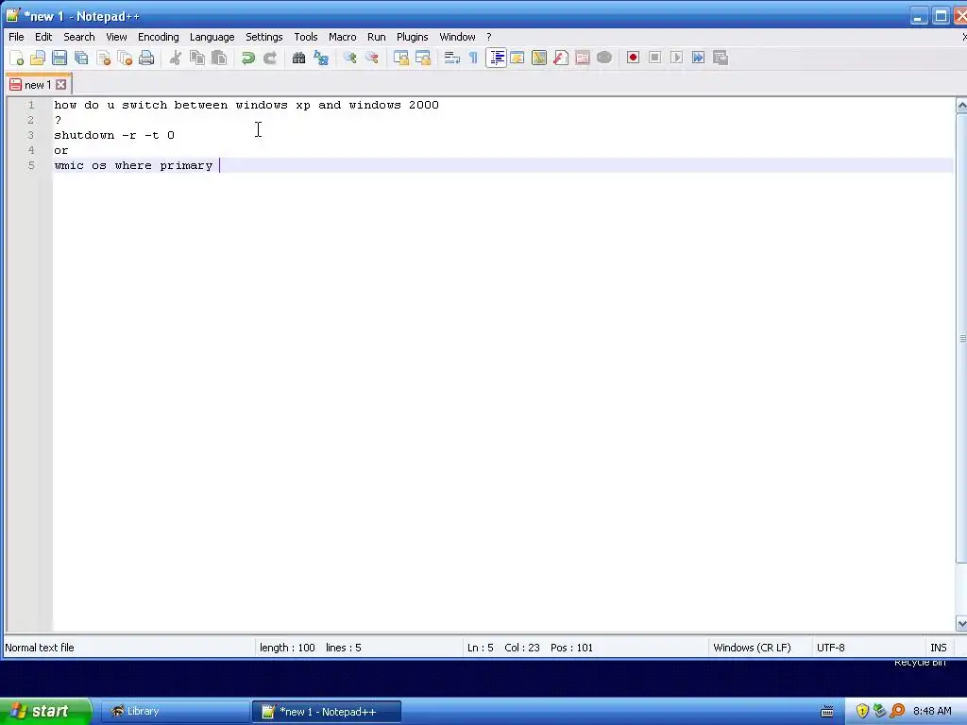Viewport: 967px width, 725px height.
Task: Toggle Folder as Workspace panel icon
Action: (582, 58)
